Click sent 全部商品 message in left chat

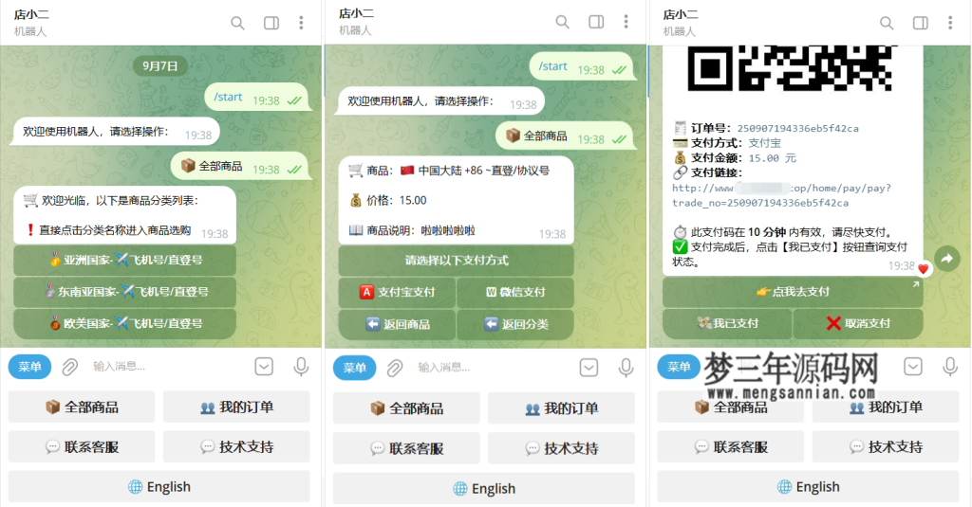(240, 167)
